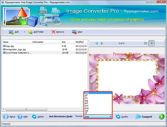The image size is (167, 127).
Task: Click the 18 KB size cell
Action: click(65, 49)
